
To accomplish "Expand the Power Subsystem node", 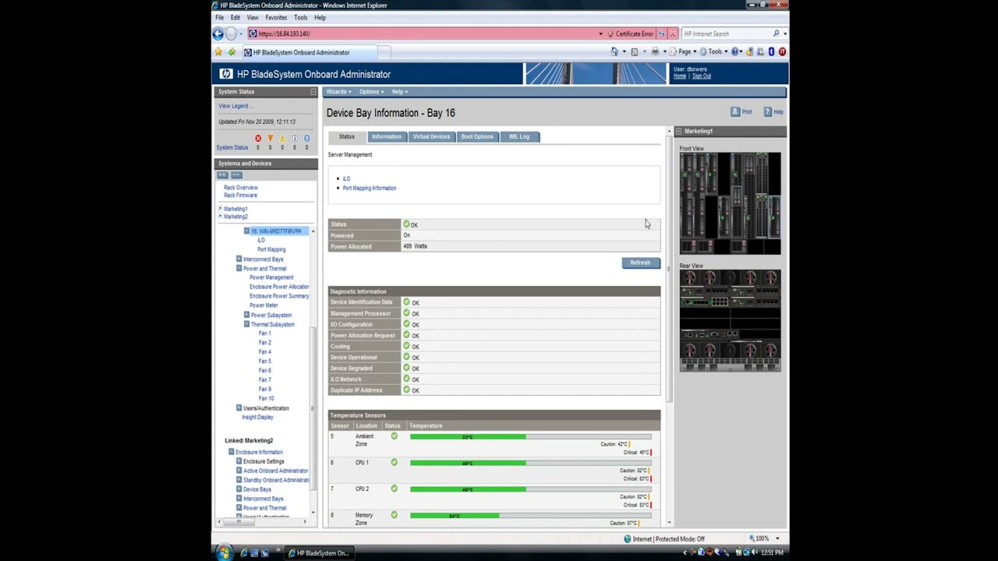I will click(x=246, y=315).
